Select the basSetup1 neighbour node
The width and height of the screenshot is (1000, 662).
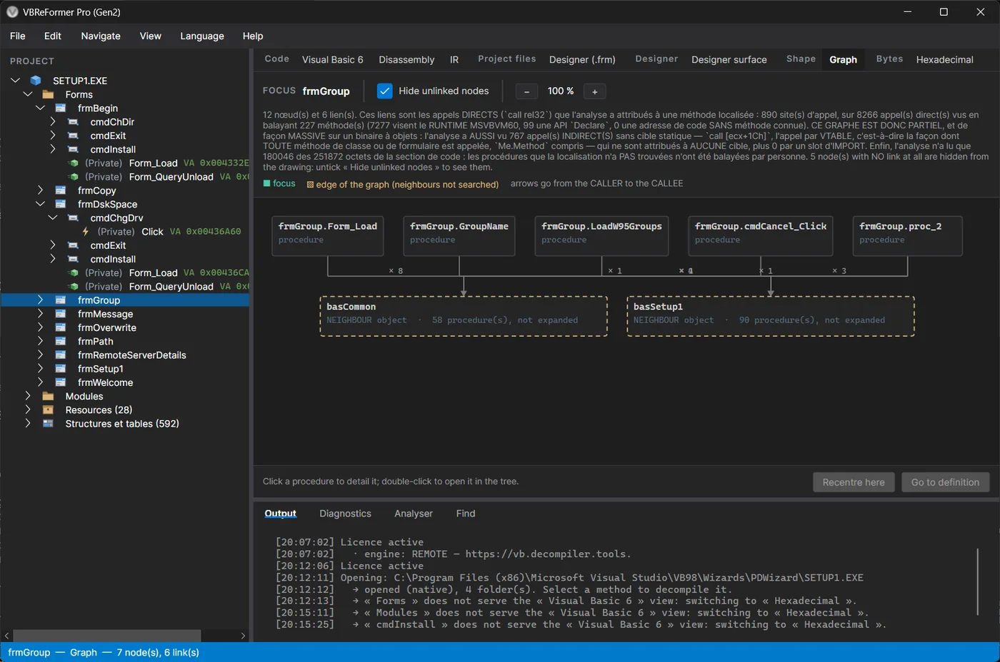pyautogui.click(x=771, y=316)
